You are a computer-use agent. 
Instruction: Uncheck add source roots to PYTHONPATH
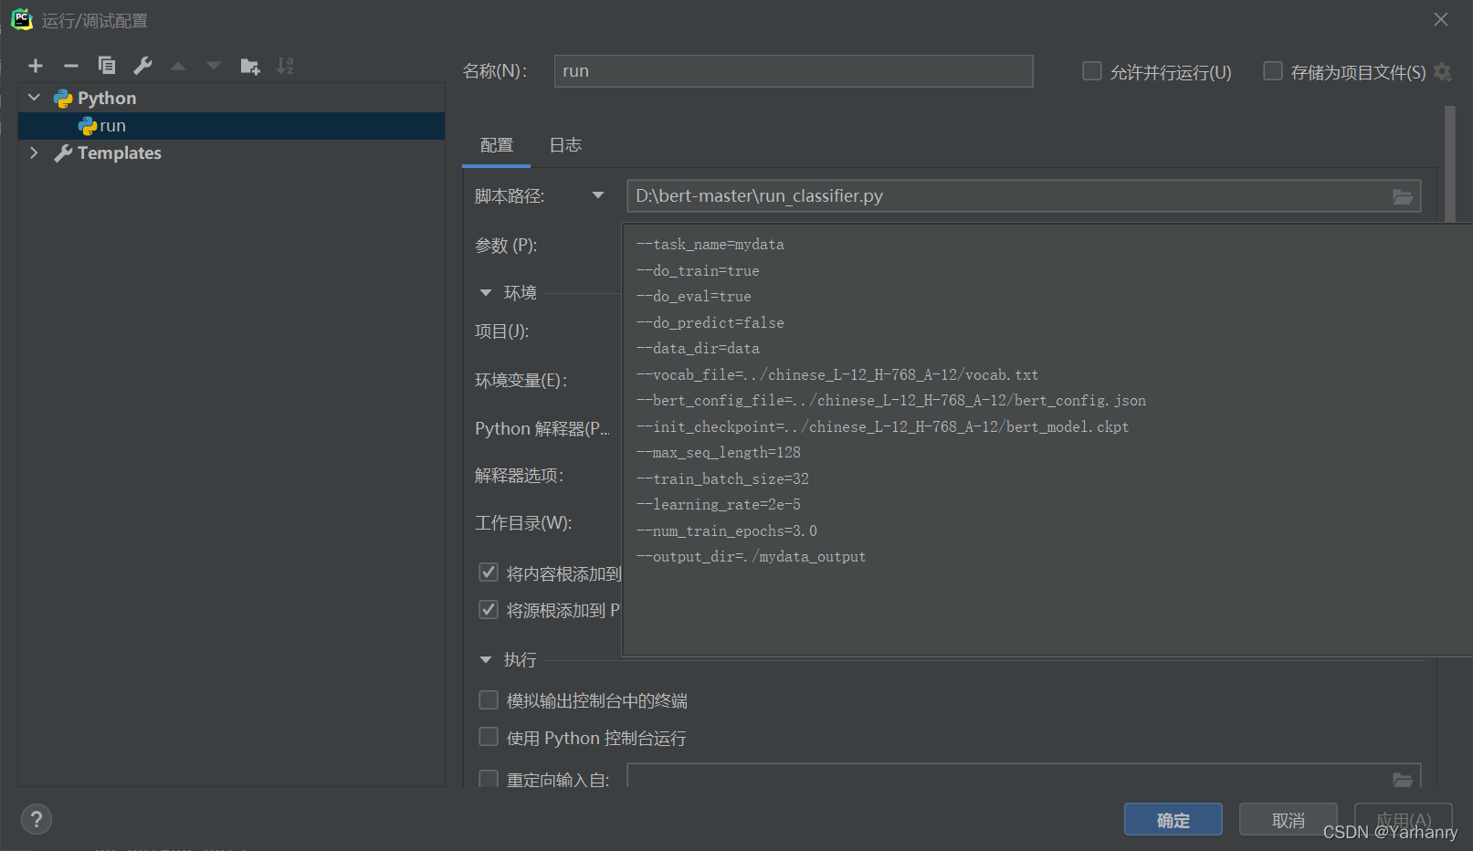point(489,609)
